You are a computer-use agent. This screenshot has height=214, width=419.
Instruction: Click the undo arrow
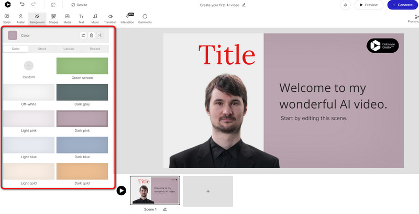[x=22, y=5]
